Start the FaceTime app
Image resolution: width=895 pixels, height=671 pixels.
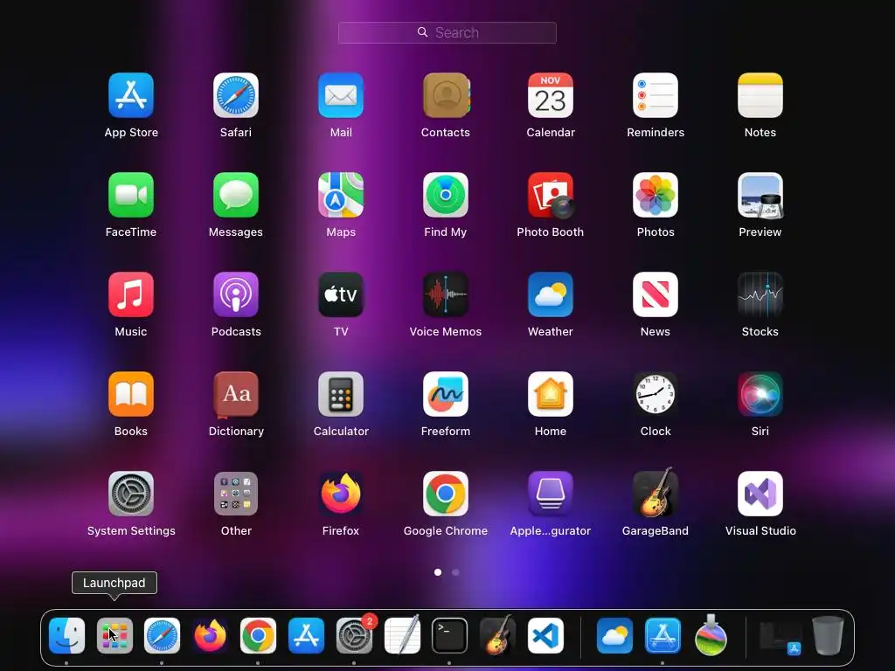tap(131, 195)
